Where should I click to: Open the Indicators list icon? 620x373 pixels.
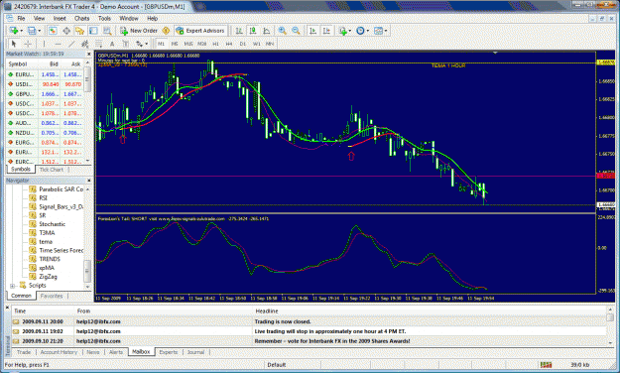(x=343, y=31)
